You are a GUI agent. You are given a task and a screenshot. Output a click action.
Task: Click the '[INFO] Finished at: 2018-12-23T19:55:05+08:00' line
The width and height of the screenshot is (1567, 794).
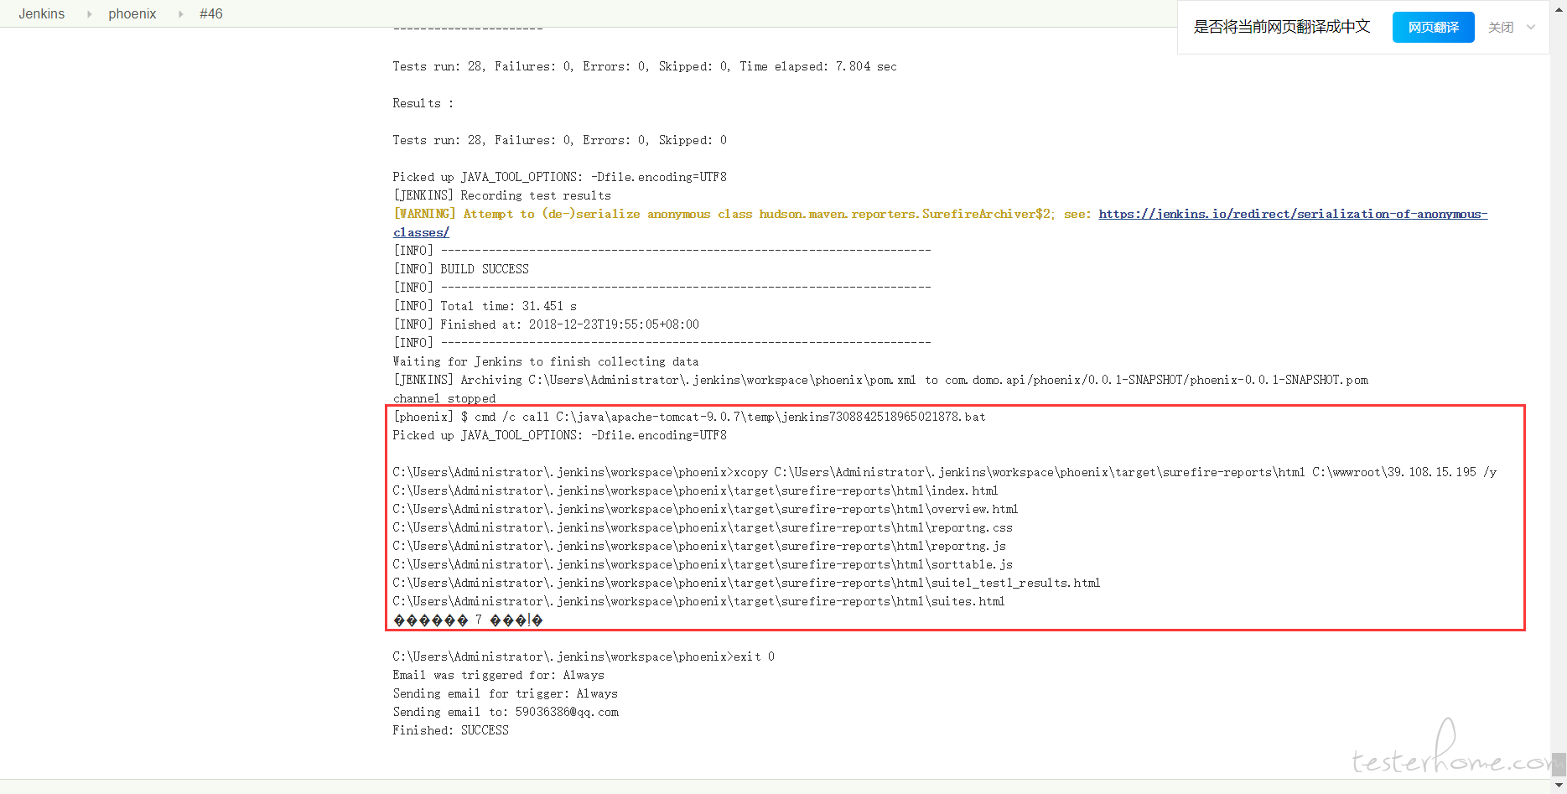[x=546, y=324]
